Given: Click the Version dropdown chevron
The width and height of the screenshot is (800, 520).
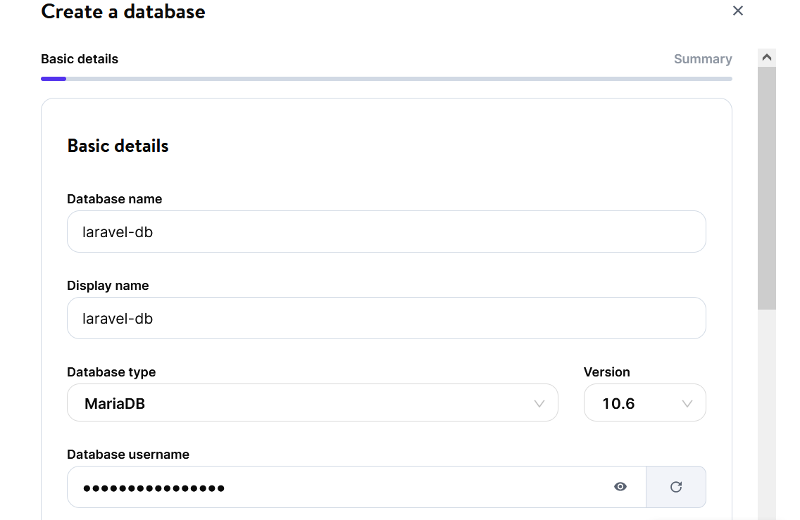Looking at the screenshot, I should (687, 403).
